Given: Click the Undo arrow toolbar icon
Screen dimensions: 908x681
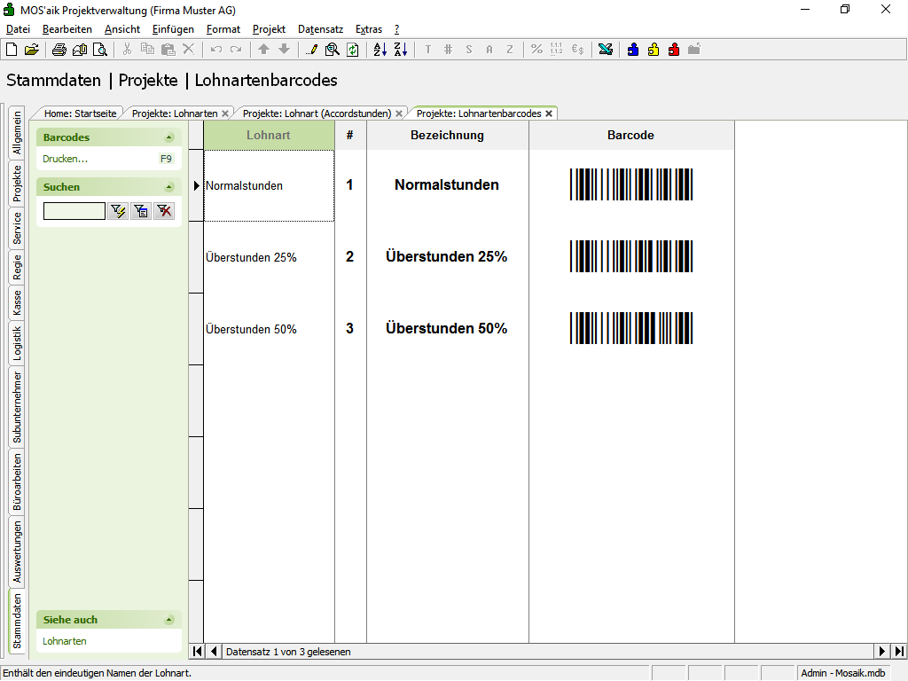Looking at the screenshot, I should [216, 50].
